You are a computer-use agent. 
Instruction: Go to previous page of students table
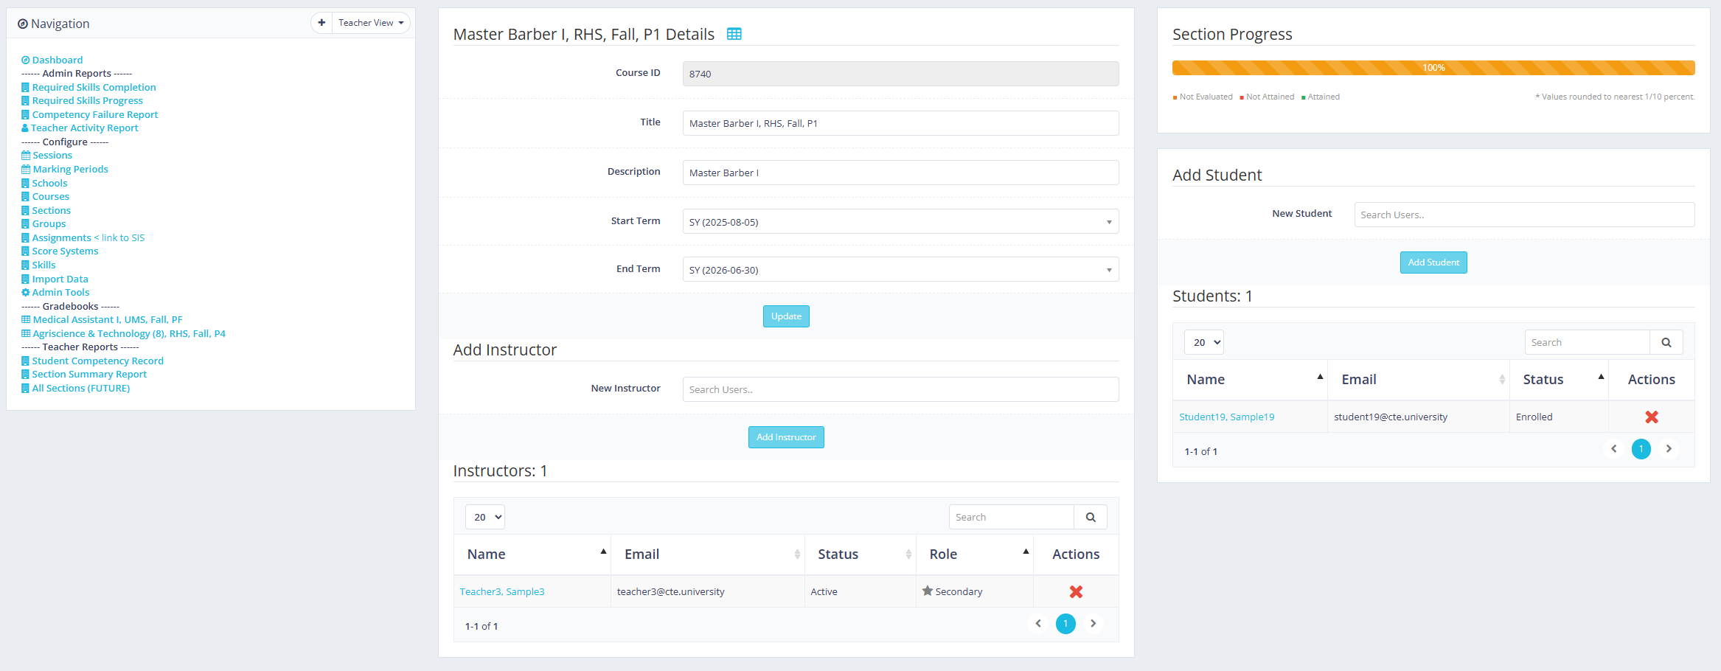click(x=1613, y=449)
